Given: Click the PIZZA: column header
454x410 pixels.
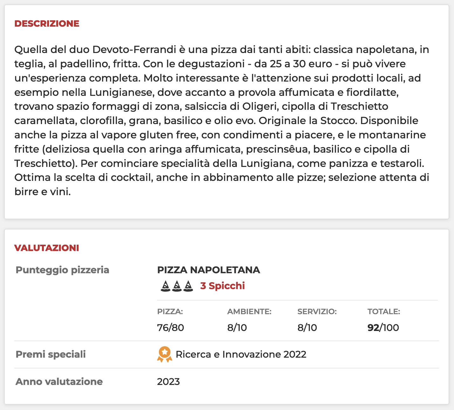Looking at the screenshot, I should click(170, 312).
